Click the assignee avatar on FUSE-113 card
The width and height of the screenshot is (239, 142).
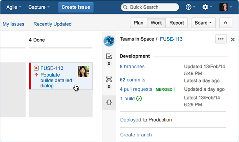(83, 71)
